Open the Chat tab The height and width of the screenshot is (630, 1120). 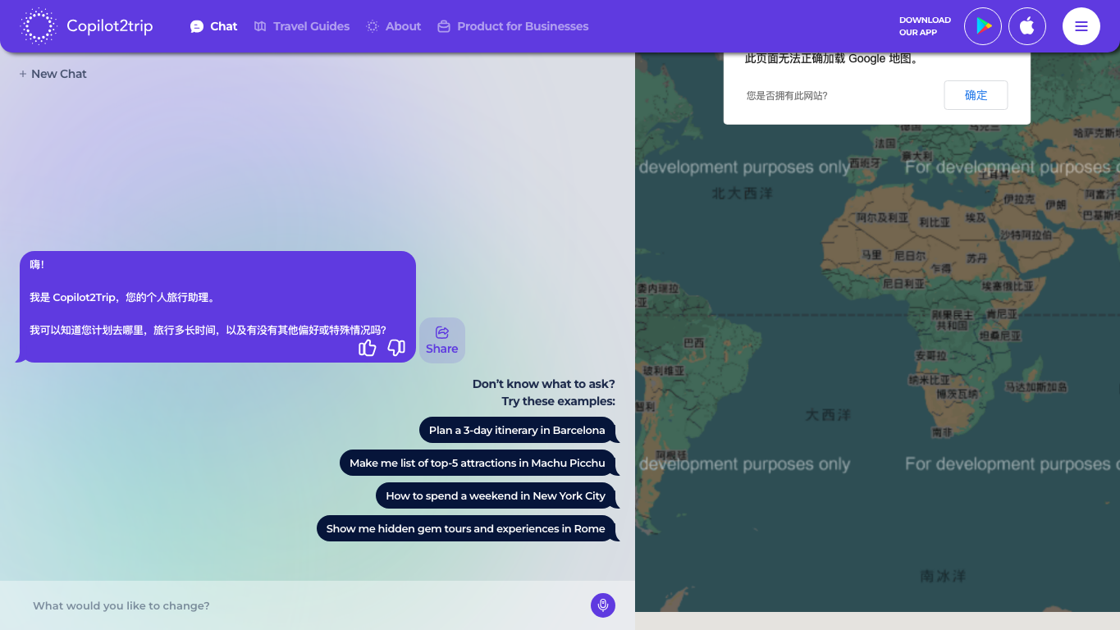213,26
